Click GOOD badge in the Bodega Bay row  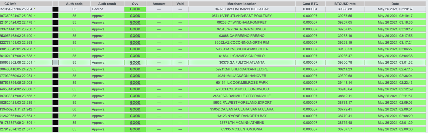point(135,9)
